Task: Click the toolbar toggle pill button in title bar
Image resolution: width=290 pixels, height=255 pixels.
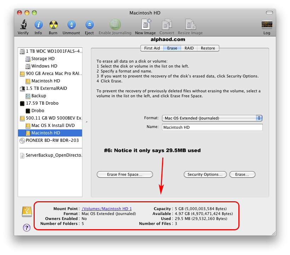Action: point(269,13)
